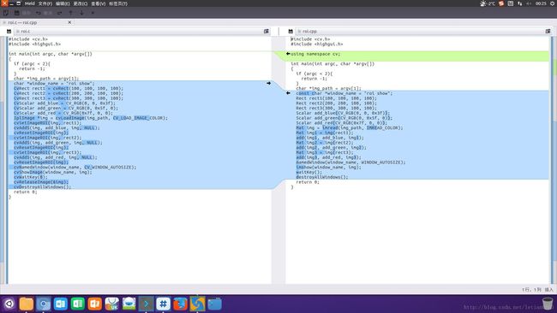The width and height of the screenshot is (557, 313).
Task: Click save icon beside roi.c file field
Action: point(9,31)
